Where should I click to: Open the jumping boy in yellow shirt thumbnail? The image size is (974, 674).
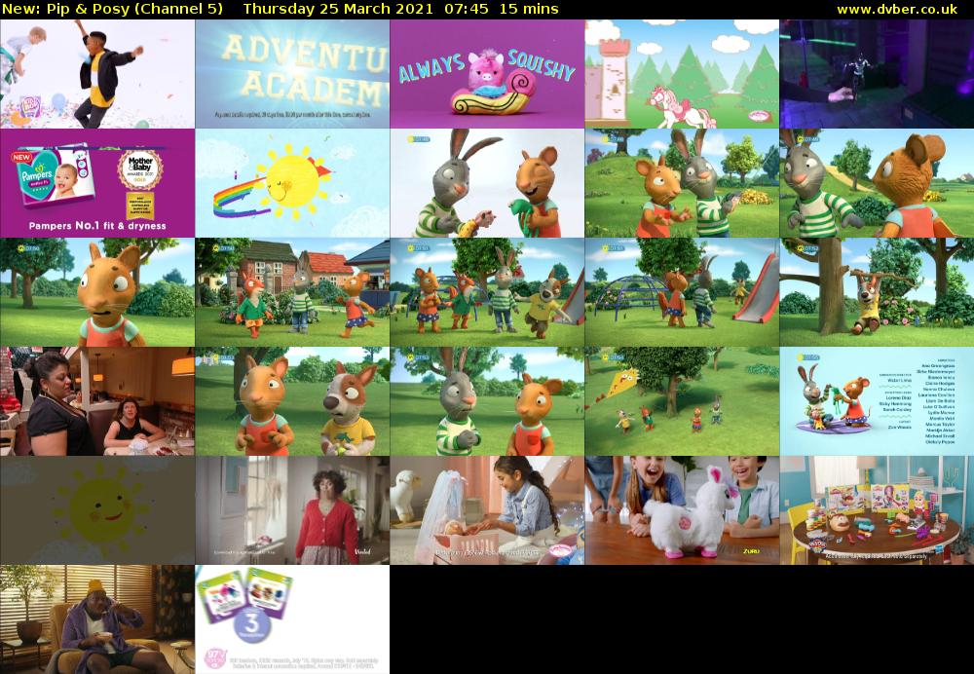(x=97, y=74)
